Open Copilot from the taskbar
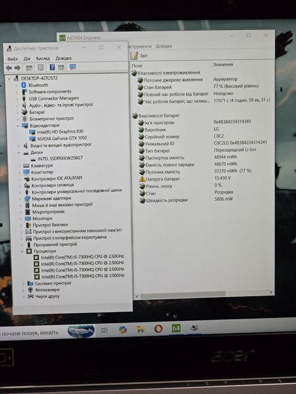Screen dimensions: 296x394 click(122, 329)
